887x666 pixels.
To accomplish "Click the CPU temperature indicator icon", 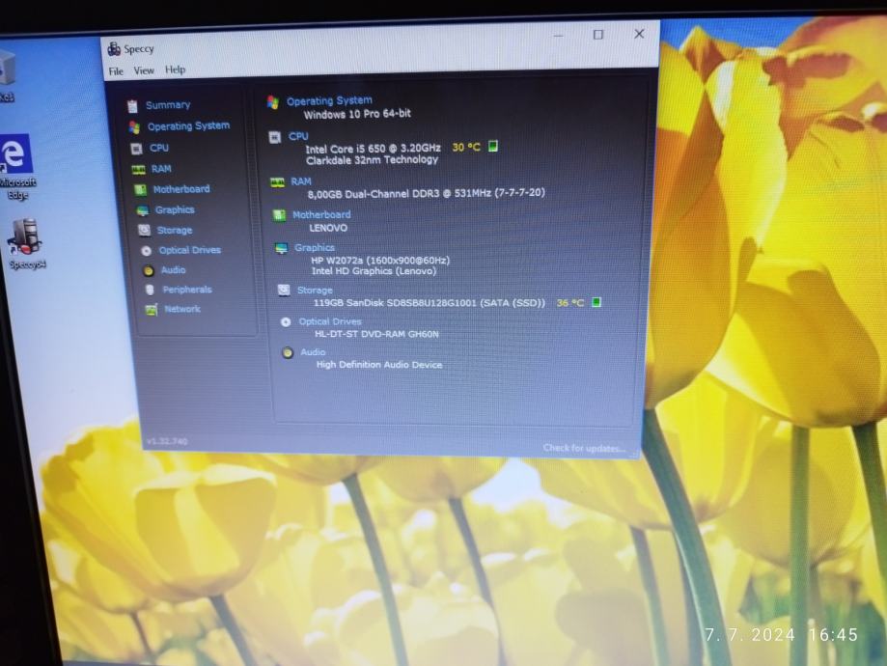I will (x=493, y=147).
